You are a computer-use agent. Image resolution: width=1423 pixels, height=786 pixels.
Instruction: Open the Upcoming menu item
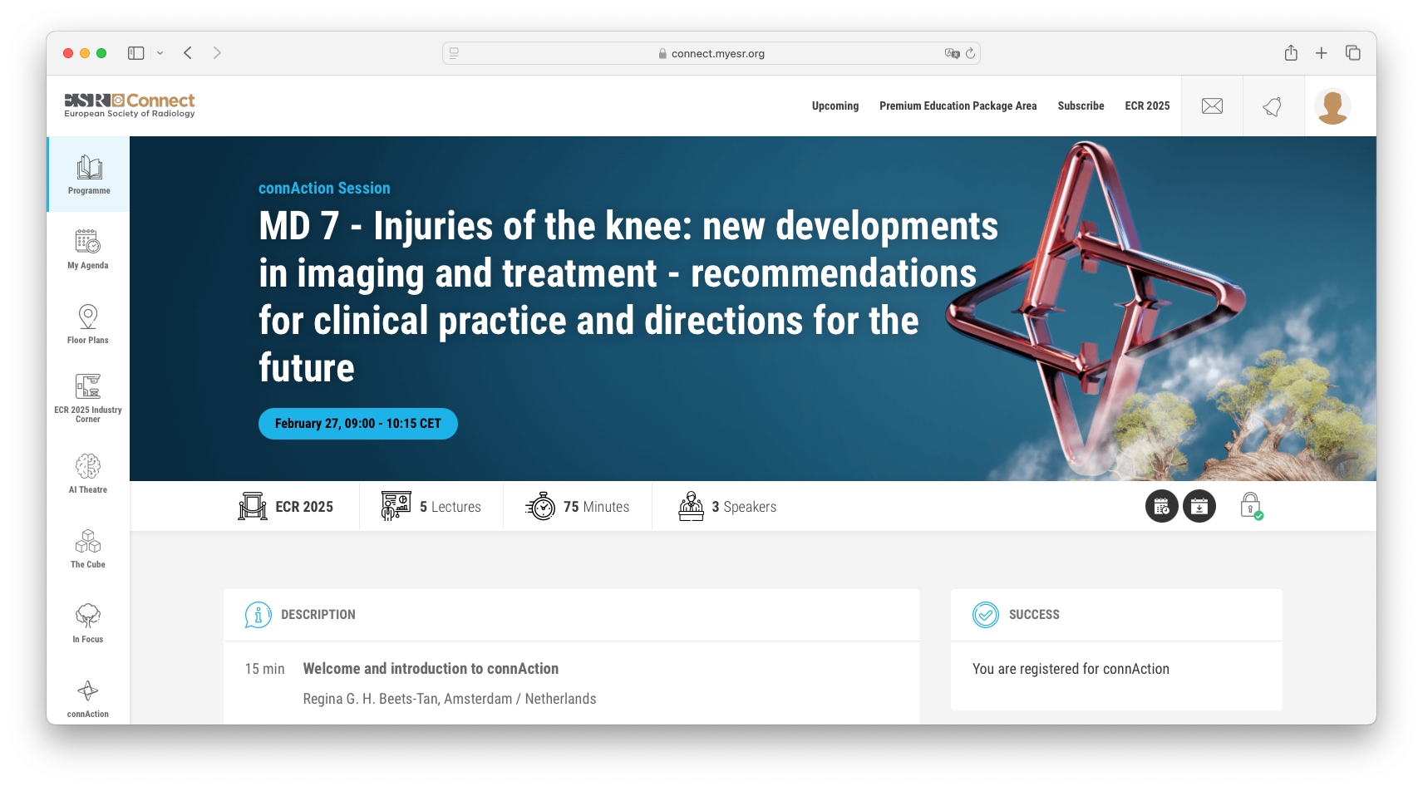point(835,106)
